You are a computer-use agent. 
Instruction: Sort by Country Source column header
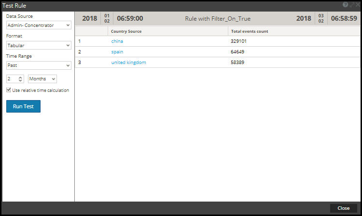168,31
